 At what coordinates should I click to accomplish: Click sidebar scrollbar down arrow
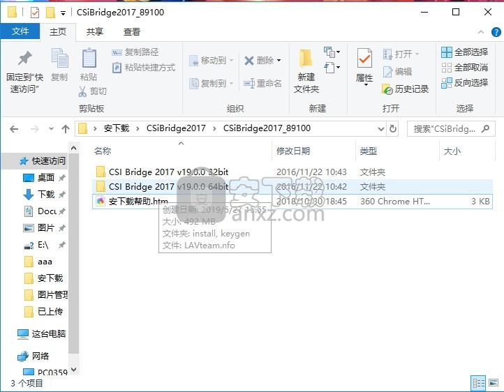73,370
